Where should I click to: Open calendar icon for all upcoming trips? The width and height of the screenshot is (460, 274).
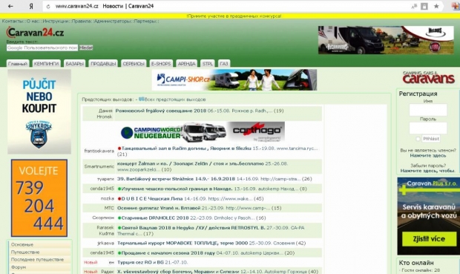click(141, 100)
